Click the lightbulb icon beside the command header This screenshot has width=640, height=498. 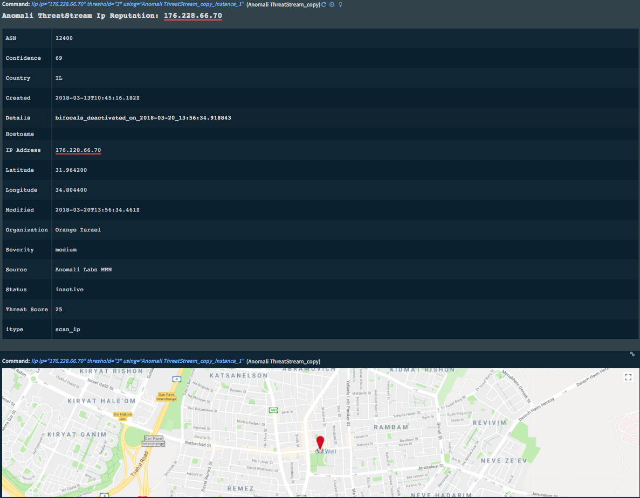pos(340,4)
